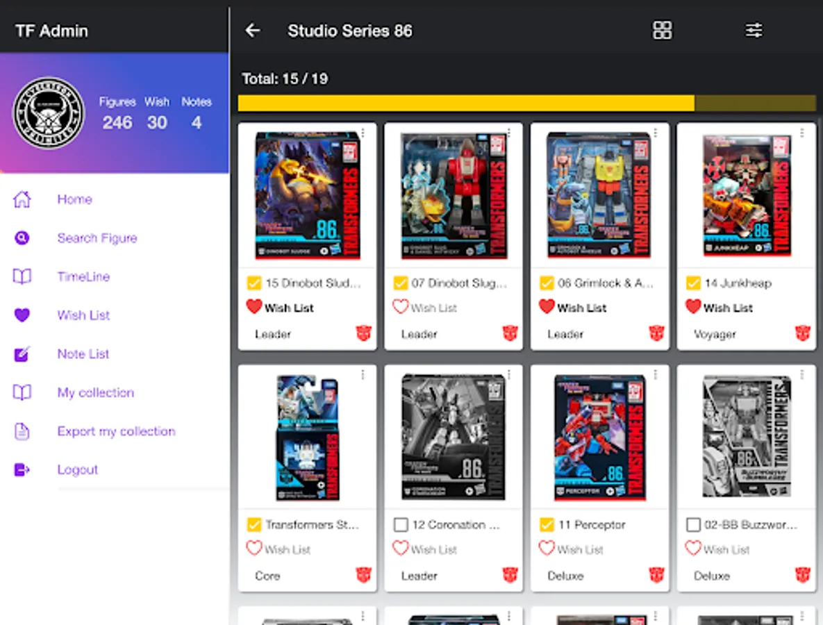Image resolution: width=823 pixels, height=625 pixels.
Task: Click the back arrow in header
Action: 253,31
